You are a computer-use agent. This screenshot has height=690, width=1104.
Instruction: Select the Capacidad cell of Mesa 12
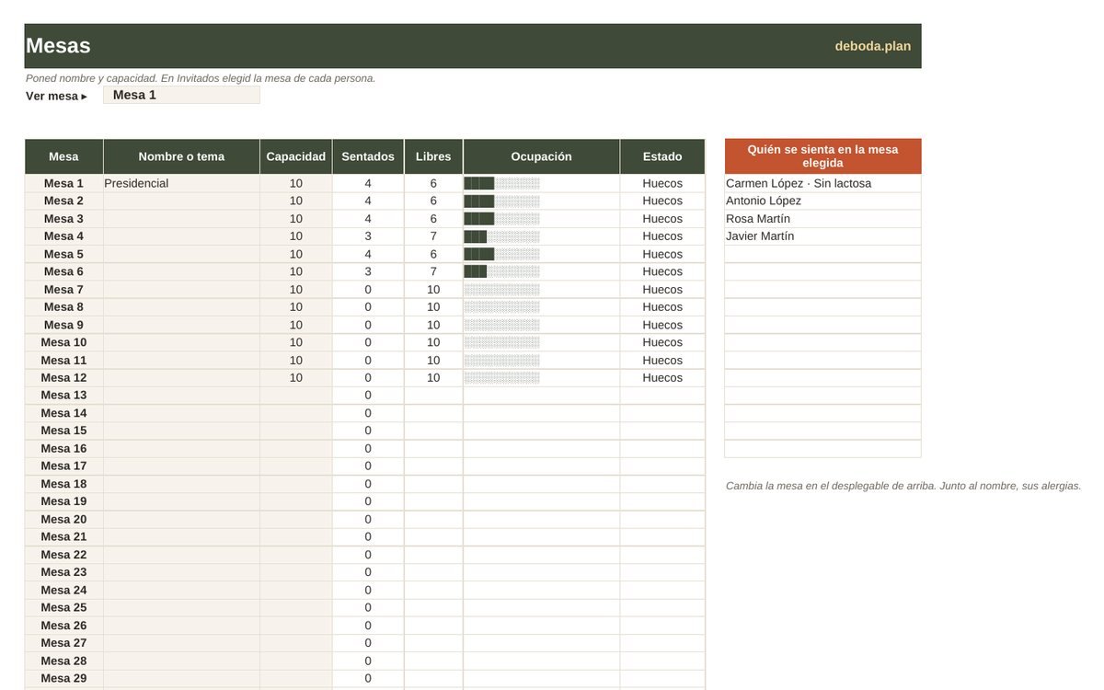point(296,377)
